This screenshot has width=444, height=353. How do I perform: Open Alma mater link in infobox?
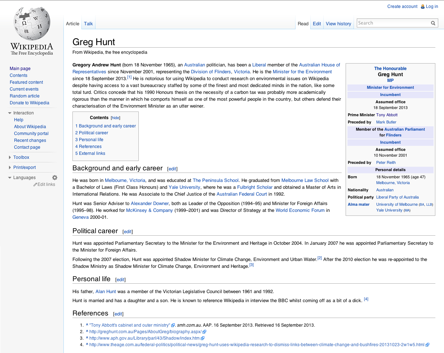pyautogui.click(x=359, y=204)
